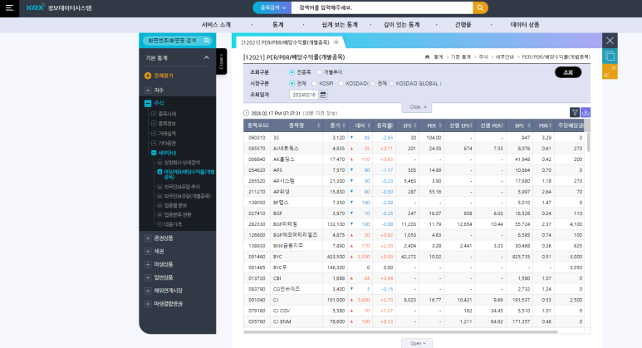
Task: Open the calendar date picker icon
Action: (x=323, y=95)
